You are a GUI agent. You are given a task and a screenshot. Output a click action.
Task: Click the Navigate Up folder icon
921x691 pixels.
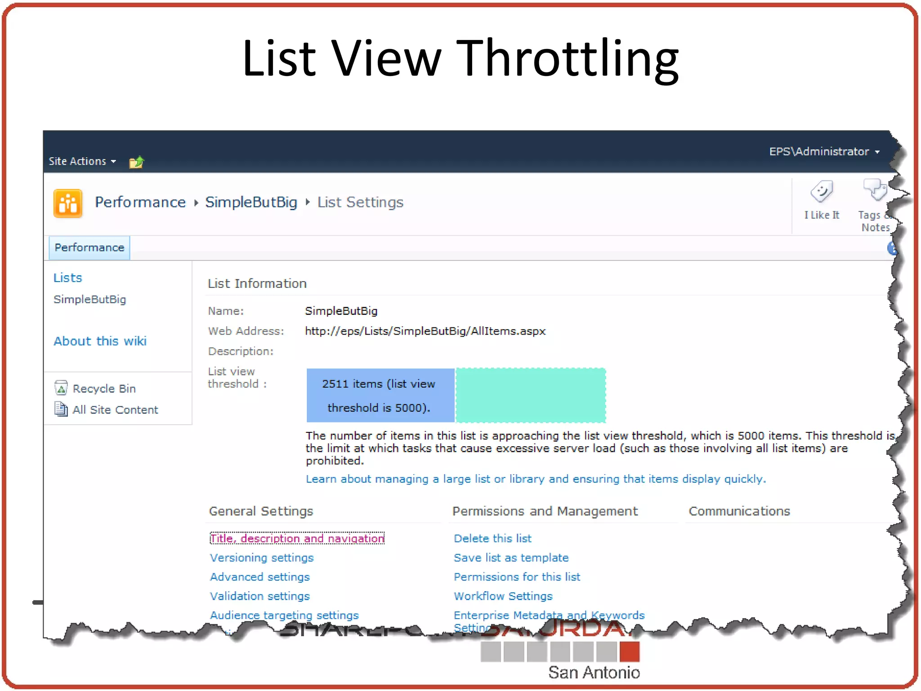pos(136,162)
